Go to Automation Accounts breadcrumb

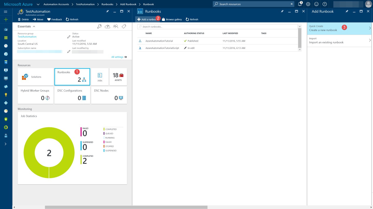pos(56,4)
